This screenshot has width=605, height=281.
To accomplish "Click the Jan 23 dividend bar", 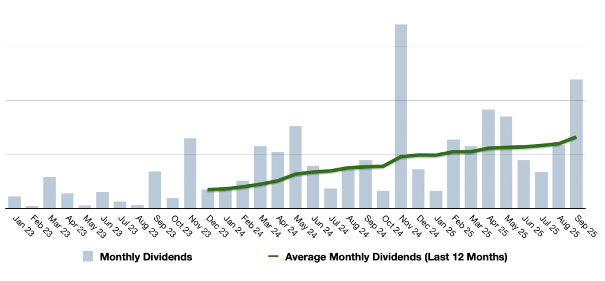I will click(x=15, y=202).
